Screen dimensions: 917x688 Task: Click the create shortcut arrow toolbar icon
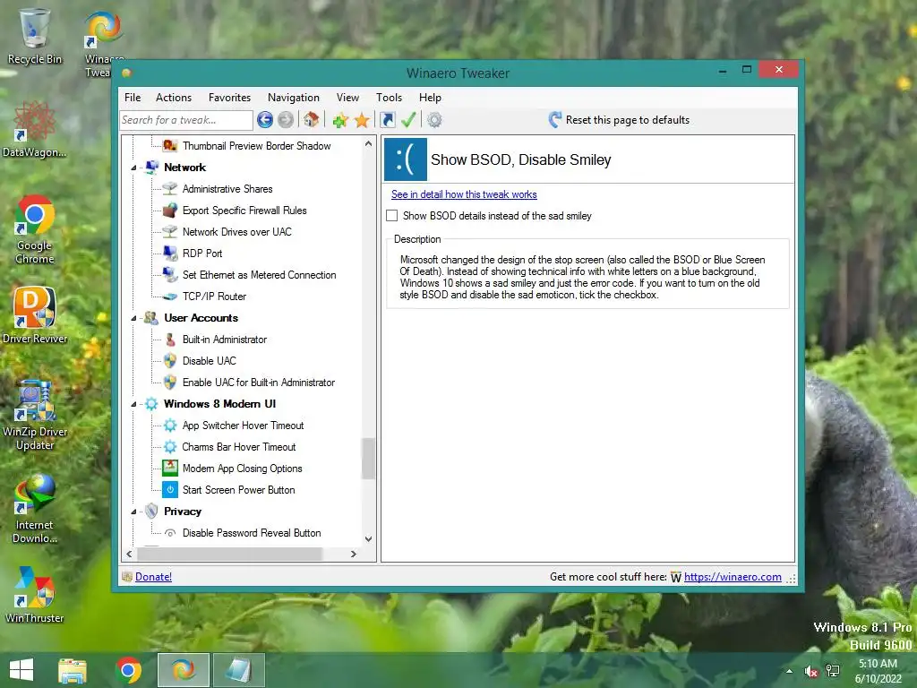387,120
